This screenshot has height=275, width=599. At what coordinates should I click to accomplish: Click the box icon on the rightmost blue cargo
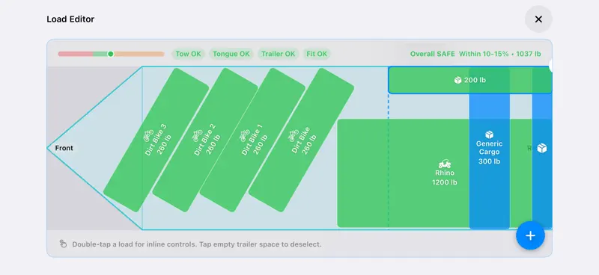pyautogui.click(x=541, y=149)
